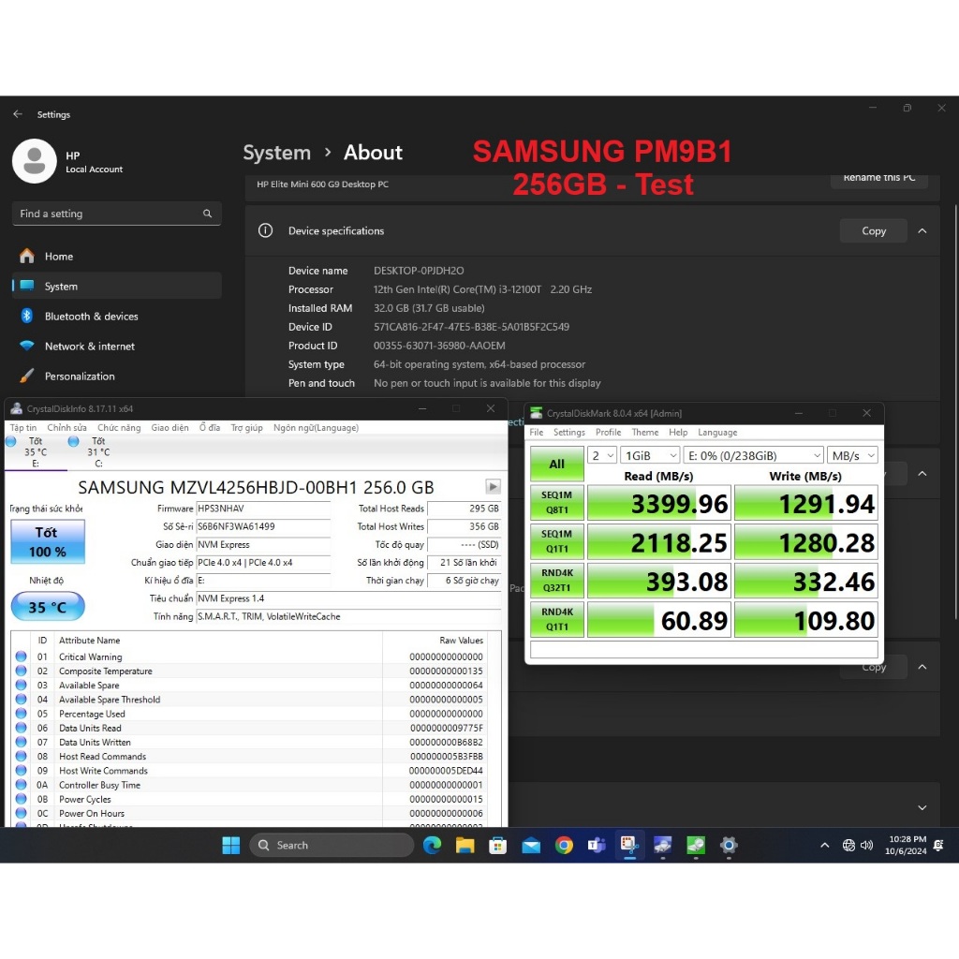The image size is (959, 959).
Task: Click the next disk arrow button in CrystalDiskInfo
Action: pyautogui.click(x=493, y=487)
